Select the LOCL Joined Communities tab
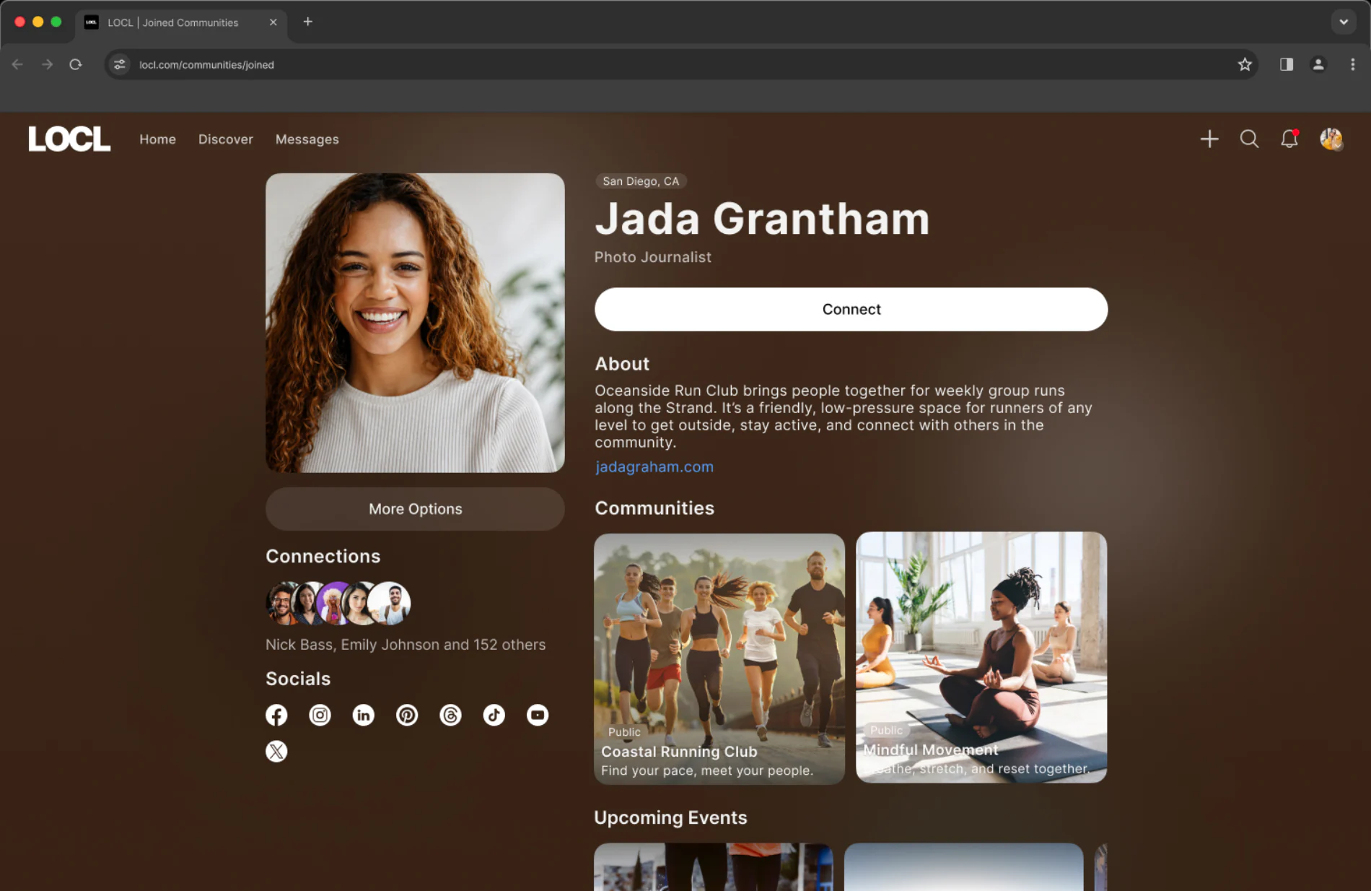 [180, 22]
